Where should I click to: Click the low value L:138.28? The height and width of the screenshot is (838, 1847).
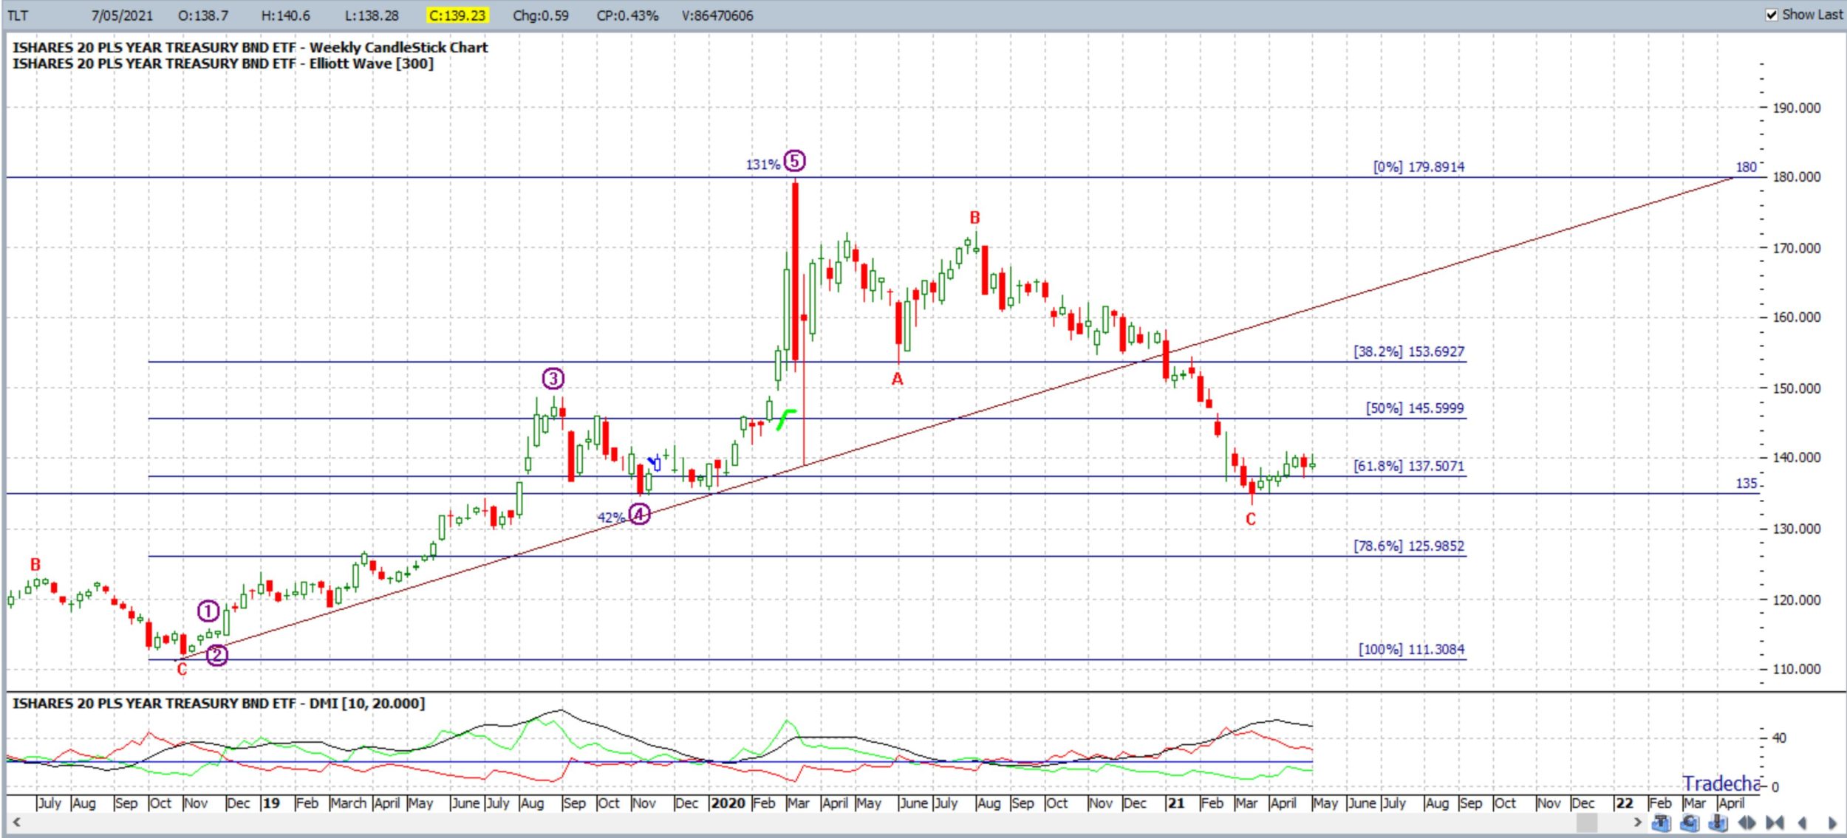pyautogui.click(x=372, y=16)
